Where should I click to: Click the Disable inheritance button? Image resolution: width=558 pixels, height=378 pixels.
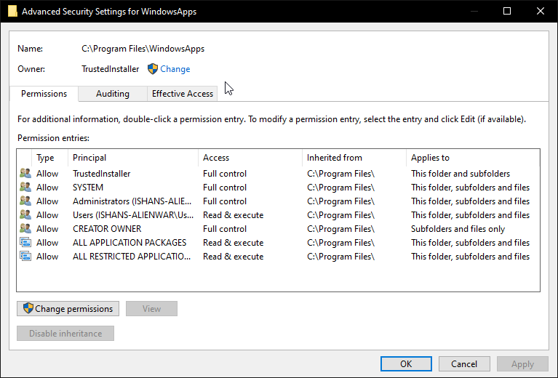point(65,334)
